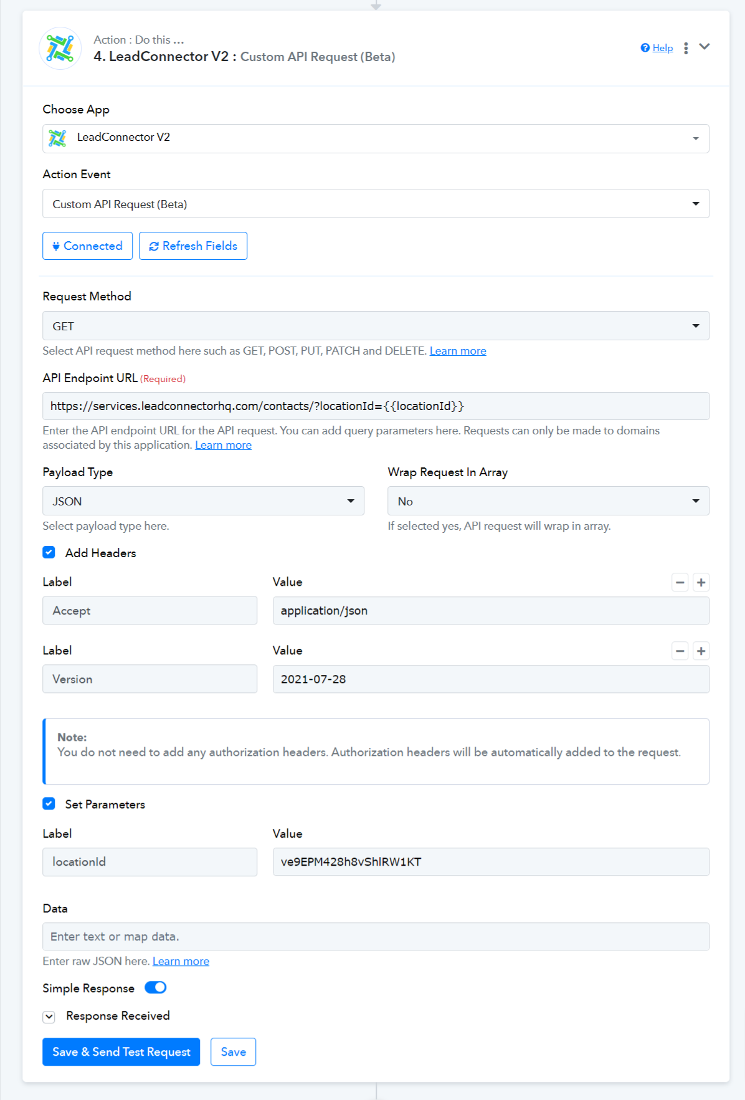Click the Save button
Viewport: 745px width, 1100px height.
click(x=234, y=1051)
